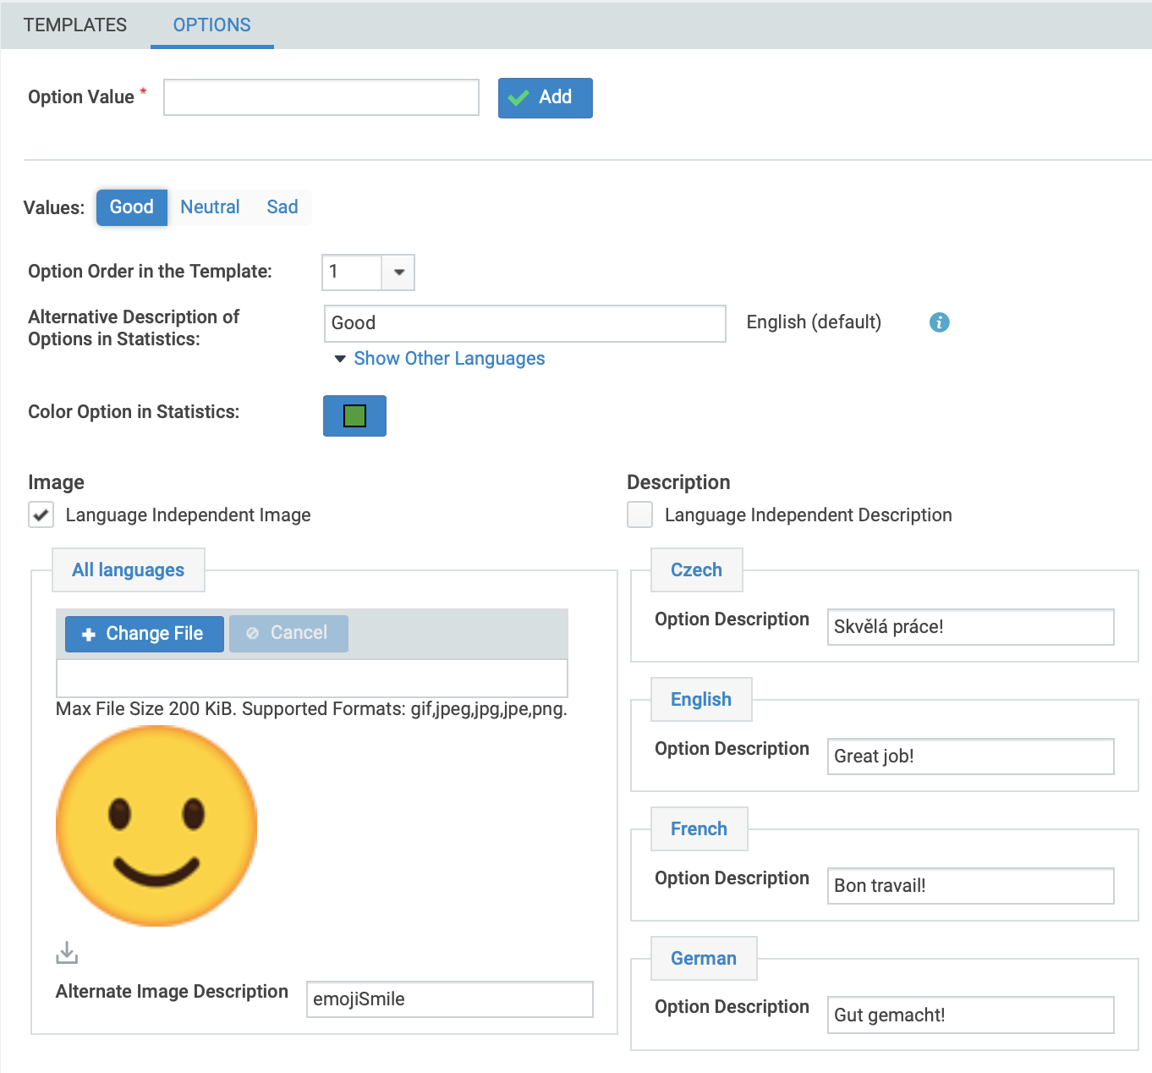Open the Option Order dropdown arrow
The width and height of the screenshot is (1152, 1073).
coord(398,272)
